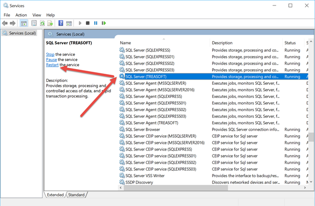Image resolution: width=315 pixels, height=206 pixels.
Task: Switch to the Standard tab
Action: (76, 194)
